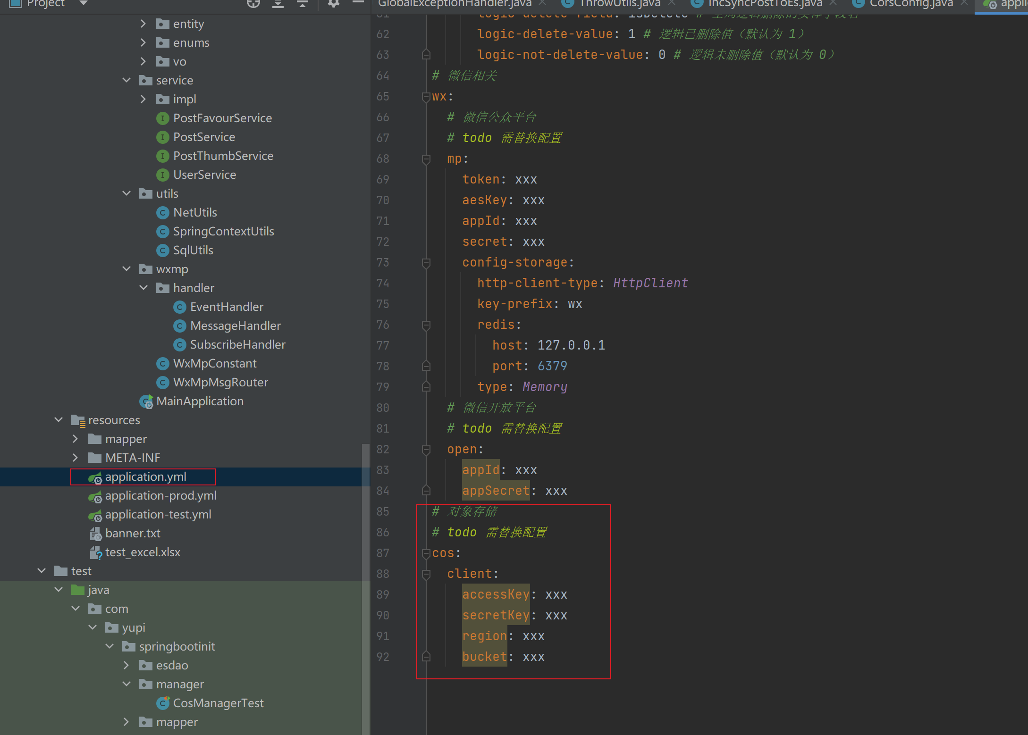
Task: Fold the wx block at line 65
Action: point(426,97)
